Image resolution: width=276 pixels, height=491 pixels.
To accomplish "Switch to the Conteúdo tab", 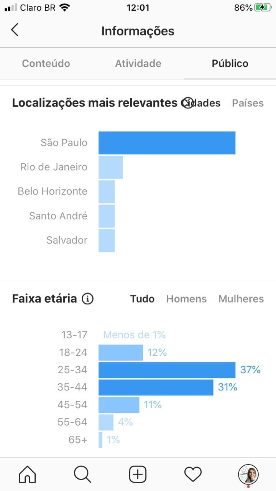I will coord(46,63).
